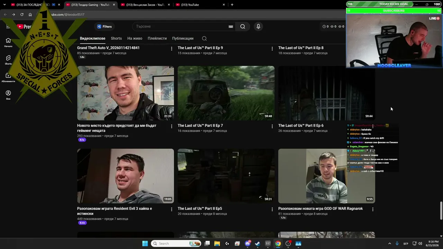
Task: Play the 59:44 dark Ep 6 thumbnail
Action: pos(327,93)
